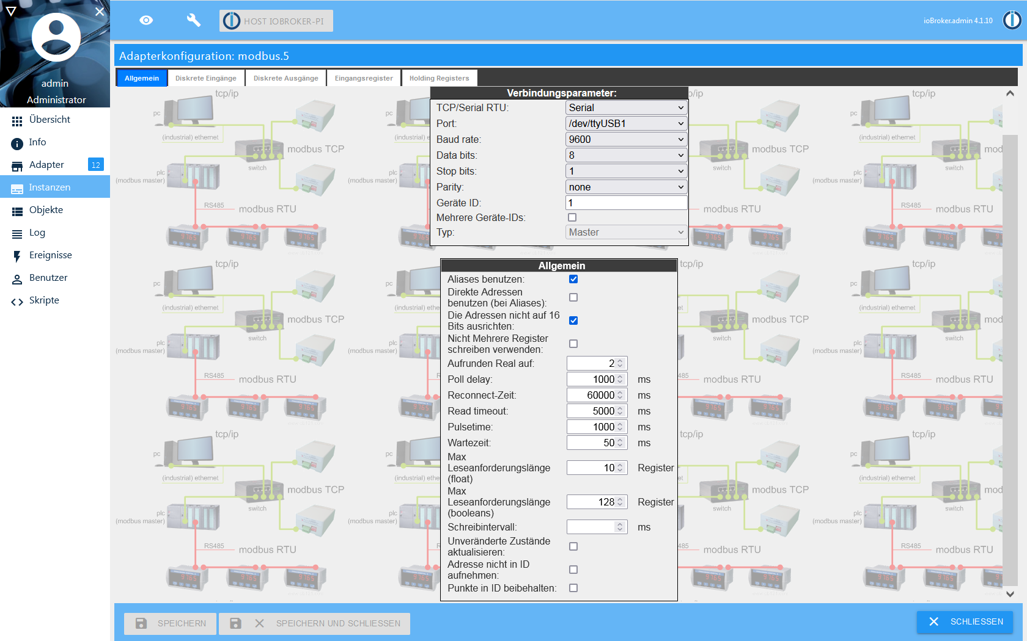This screenshot has width=1027, height=641.
Task: Open the Typ Master dropdown
Action: coord(627,232)
